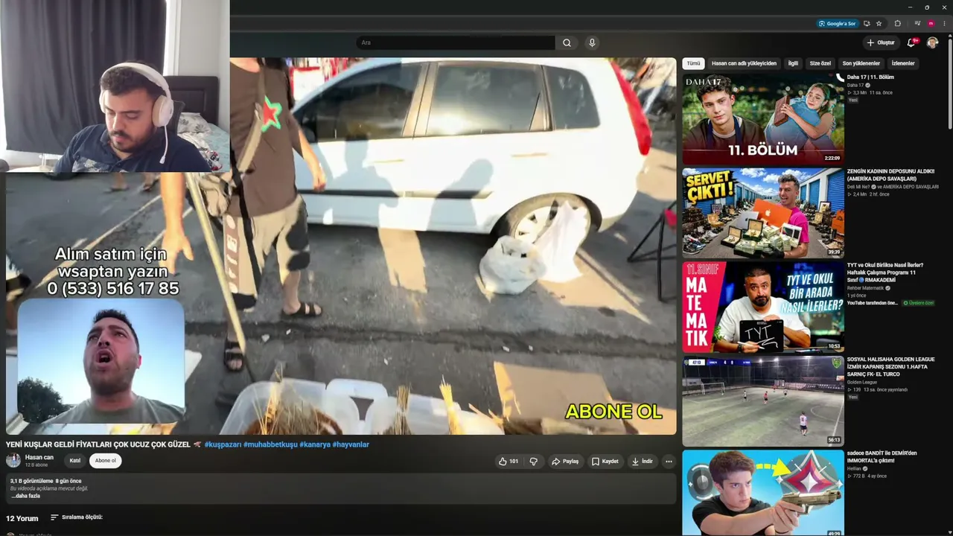
Task: Save the video with Kaydet
Action: point(605,462)
